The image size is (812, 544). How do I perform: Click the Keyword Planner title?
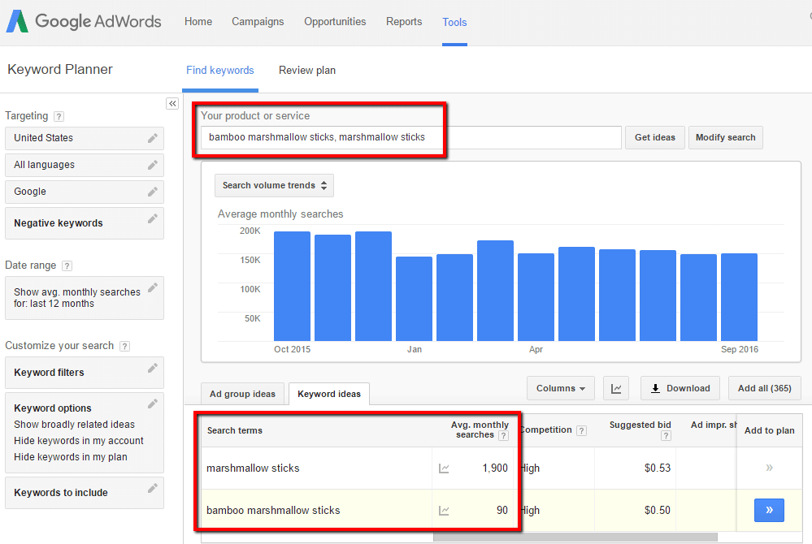pos(60,70)
